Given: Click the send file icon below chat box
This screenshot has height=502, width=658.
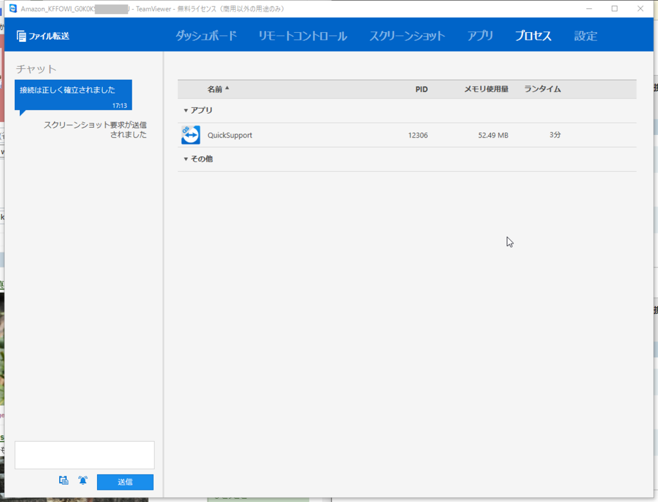Looking at the screenshot, I should point(64,480).
